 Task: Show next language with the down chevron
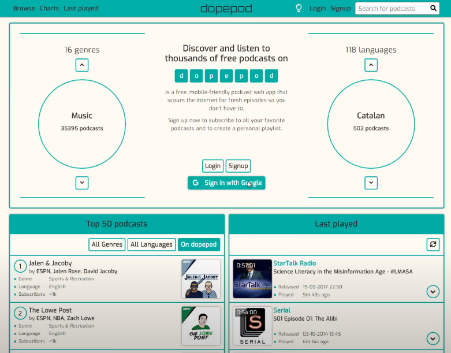click(x=371, y=183)
